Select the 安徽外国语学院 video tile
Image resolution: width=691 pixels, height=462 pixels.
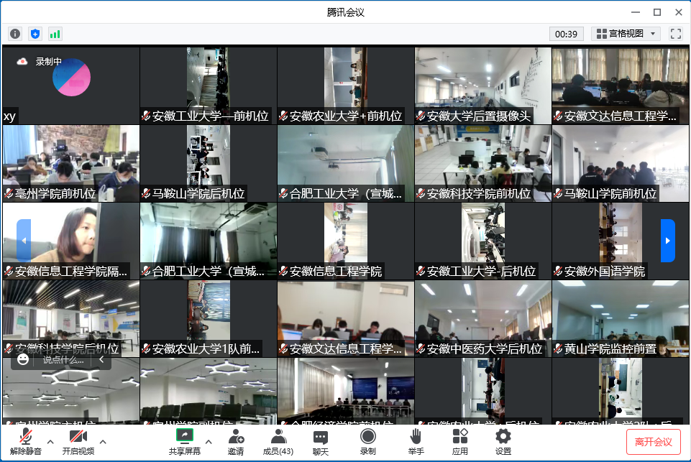pyautogui.click(x=620, y=241)
